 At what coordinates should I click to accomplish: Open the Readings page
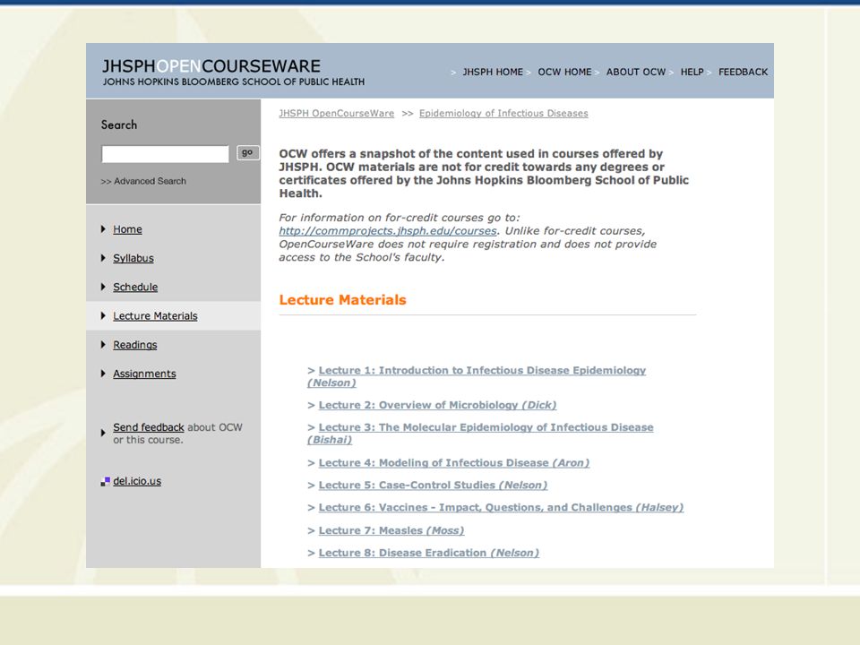135,344
